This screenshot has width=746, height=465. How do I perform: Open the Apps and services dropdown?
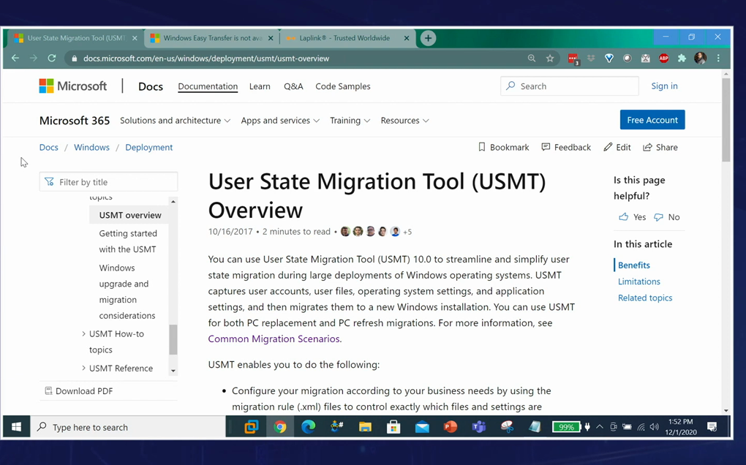(x=280, y=121)
